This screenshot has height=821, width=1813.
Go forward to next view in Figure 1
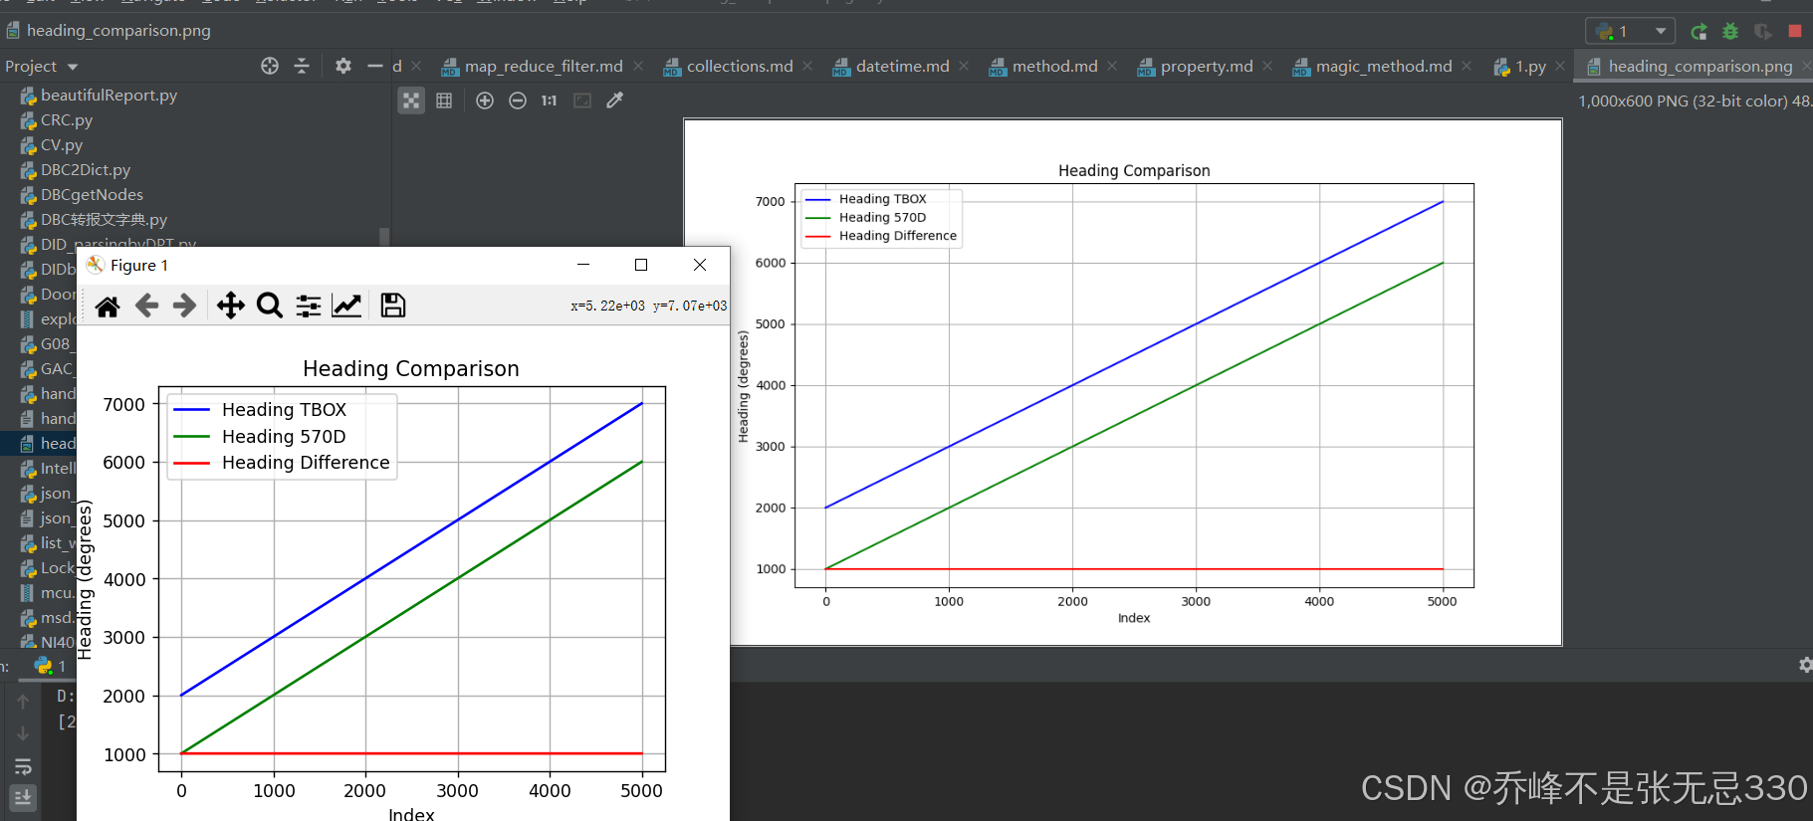(x=184, y=306)
